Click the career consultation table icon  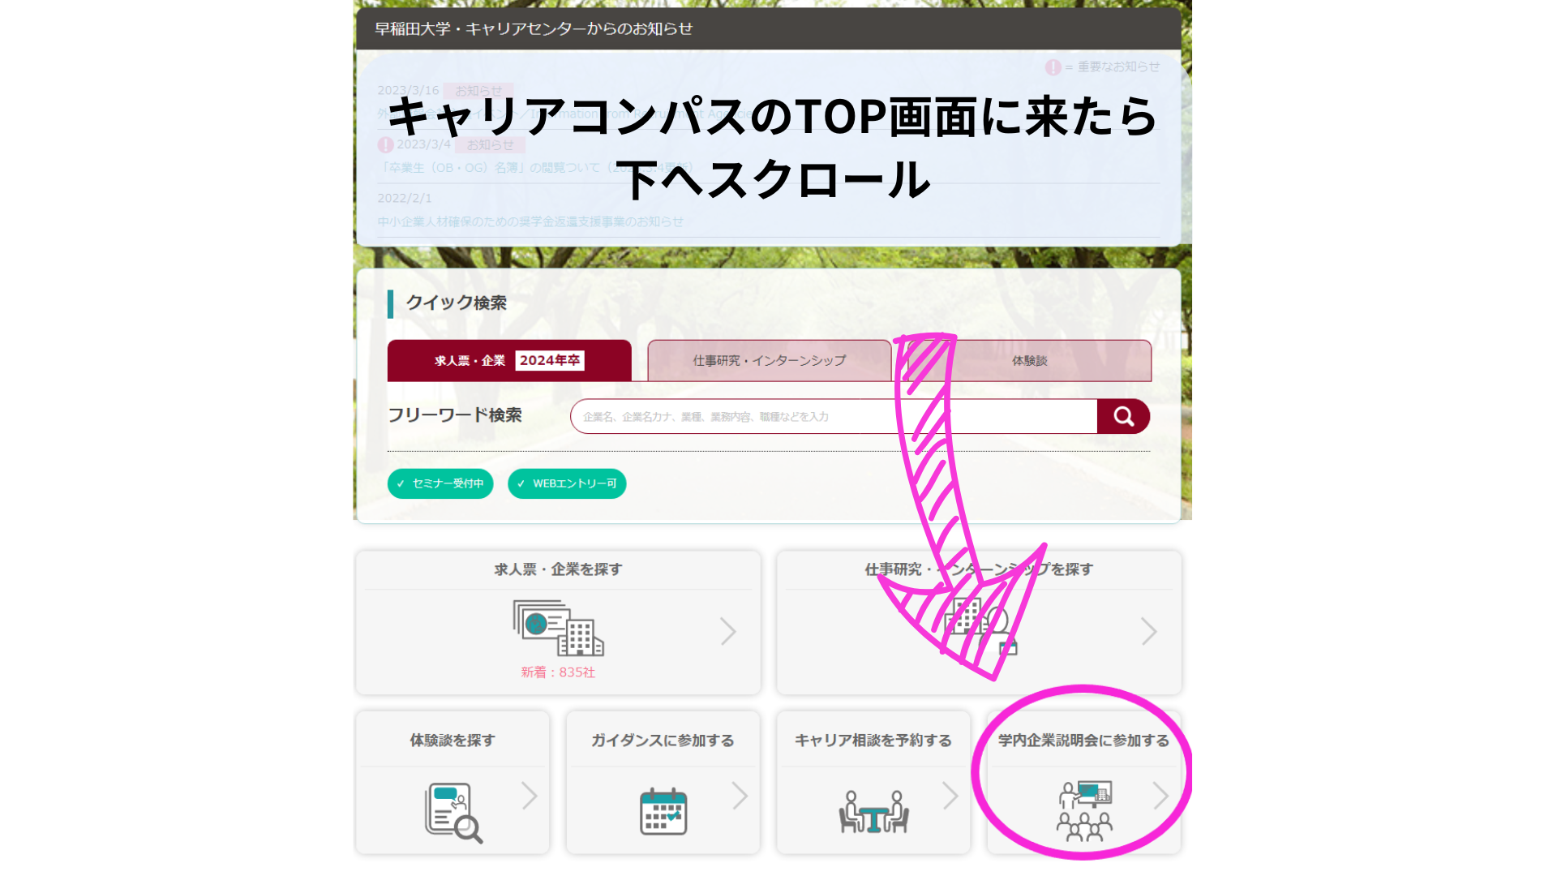873,812
